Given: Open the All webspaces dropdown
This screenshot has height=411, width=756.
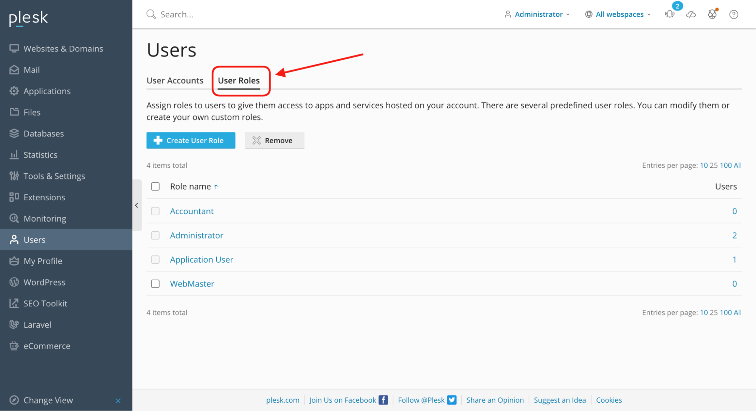Looking at the screenshot, I should 618,14.
